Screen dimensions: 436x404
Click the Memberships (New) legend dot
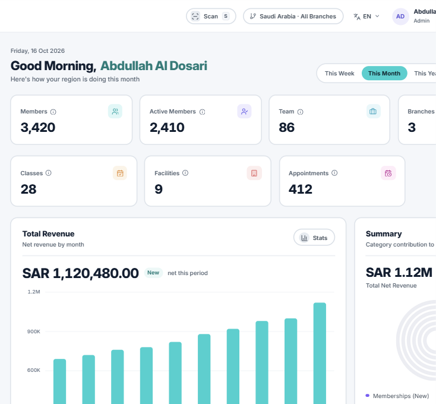tap(367, 395)
